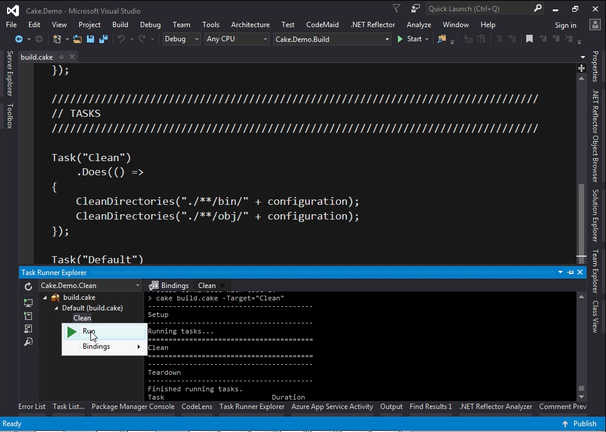Image resolution: width=606 pixels, height=432 pixels.
Task: Toggle pin on build.cake editor tab
Action: pyautogui.click(x=61, y=57)
